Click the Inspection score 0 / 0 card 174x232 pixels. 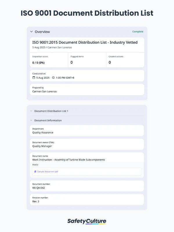click(49, 60)
